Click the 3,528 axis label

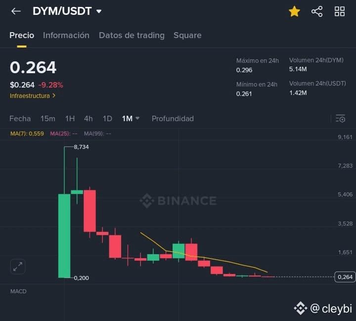tap(345, 224)
